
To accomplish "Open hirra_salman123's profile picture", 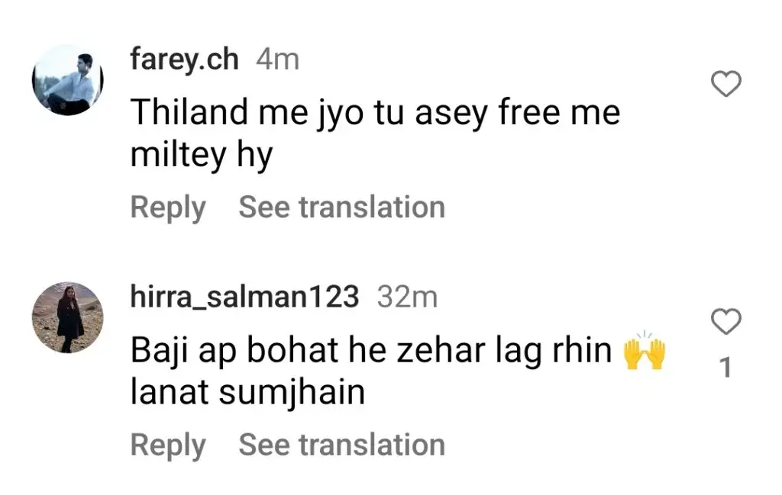I will click(68, 318).
